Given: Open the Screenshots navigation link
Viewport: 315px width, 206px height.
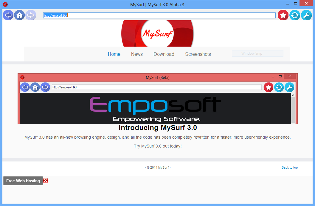Looking at the screenshot, I should click(198, 54).
